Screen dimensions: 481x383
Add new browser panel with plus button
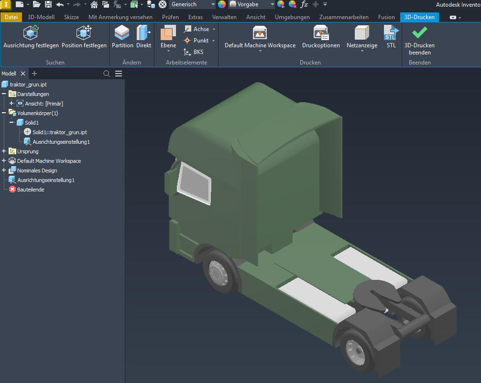pos(34,74)
